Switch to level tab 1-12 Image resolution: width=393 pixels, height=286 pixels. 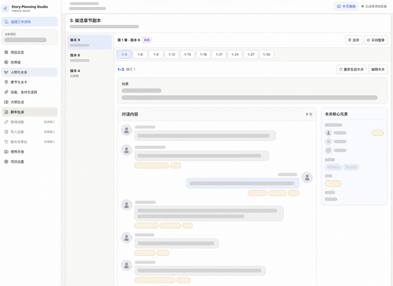[x=172, y=54]
